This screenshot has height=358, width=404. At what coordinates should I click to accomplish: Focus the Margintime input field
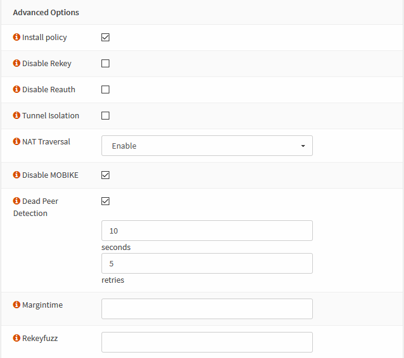pos(207,309)
